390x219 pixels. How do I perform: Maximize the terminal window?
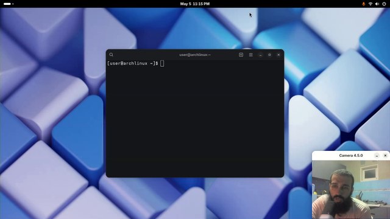(x=269, y=55)
